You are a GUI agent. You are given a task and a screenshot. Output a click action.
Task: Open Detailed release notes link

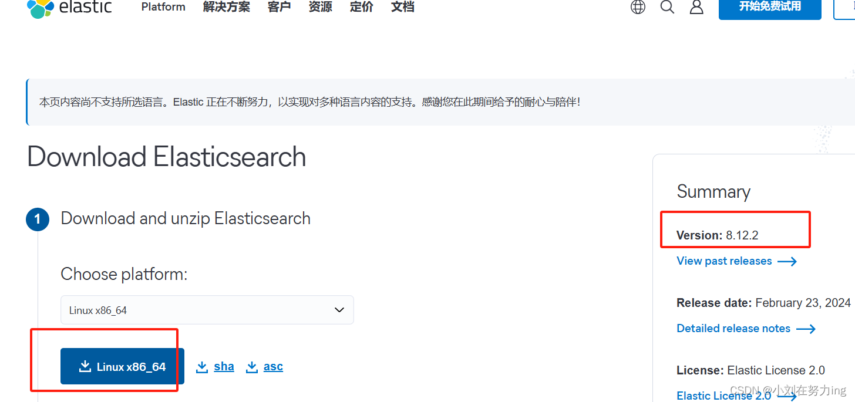coord(746,329)
